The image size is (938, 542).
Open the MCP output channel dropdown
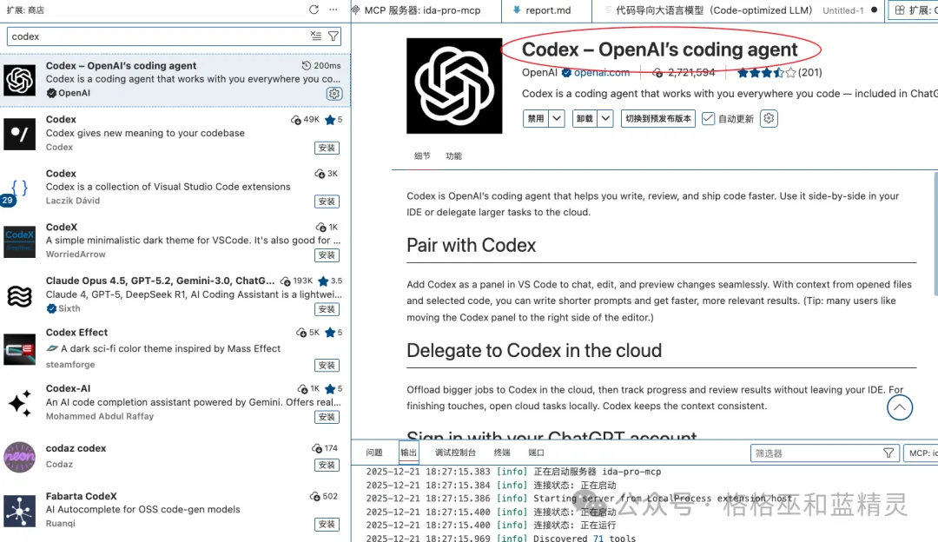point(921,453)
